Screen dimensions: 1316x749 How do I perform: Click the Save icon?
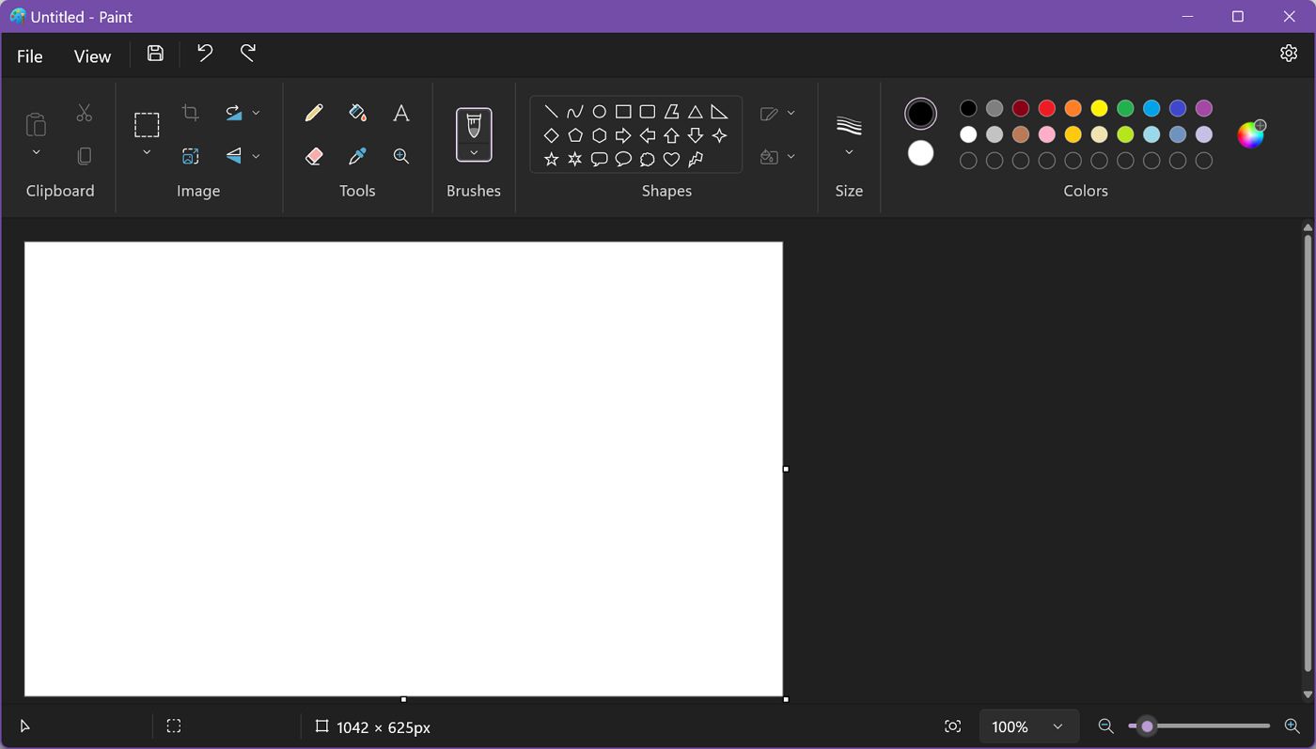click(x=155, y=54)
